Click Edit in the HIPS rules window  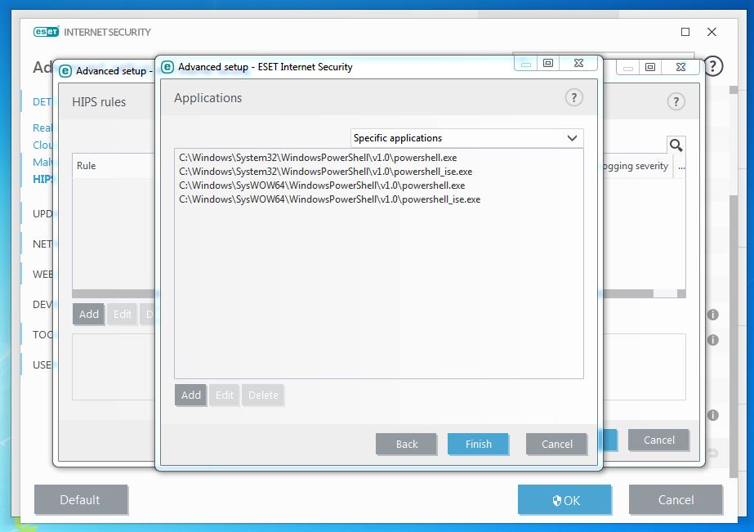pos(123,314)
